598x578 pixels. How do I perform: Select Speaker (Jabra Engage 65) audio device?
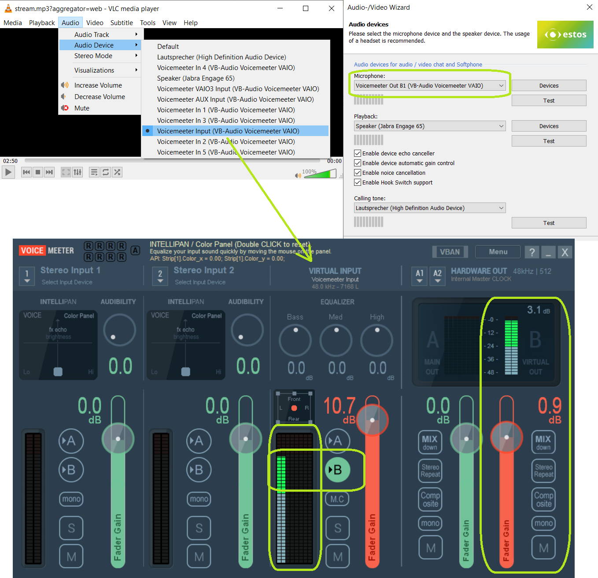tap(196, 78)
